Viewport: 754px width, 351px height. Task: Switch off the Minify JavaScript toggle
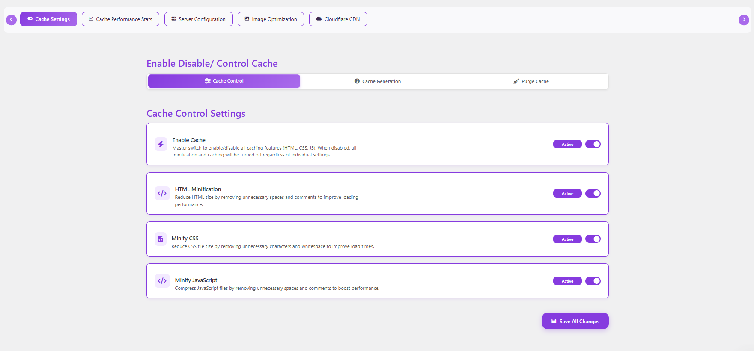click(593, 281)
